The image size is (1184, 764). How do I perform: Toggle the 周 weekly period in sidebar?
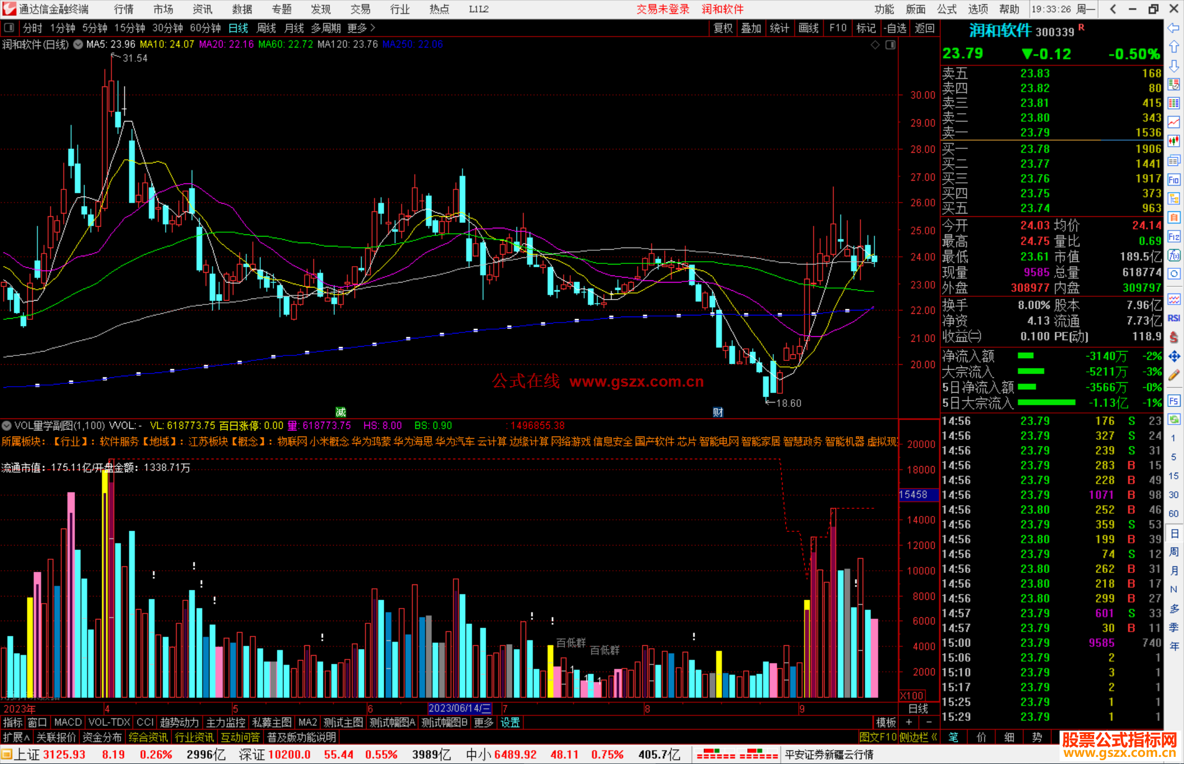(1174, 552)
